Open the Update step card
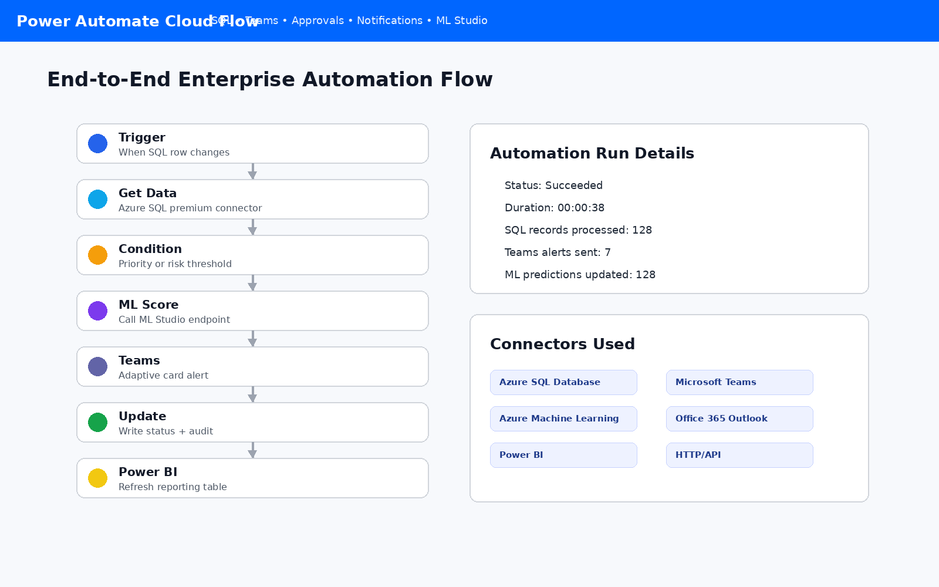Image resolution: width=939 pixels, height=587 pixels. (x=252, y=422)
